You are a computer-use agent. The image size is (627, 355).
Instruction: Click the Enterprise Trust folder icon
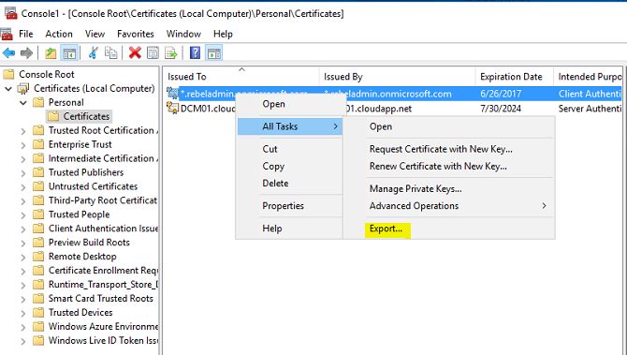(38, 144)
